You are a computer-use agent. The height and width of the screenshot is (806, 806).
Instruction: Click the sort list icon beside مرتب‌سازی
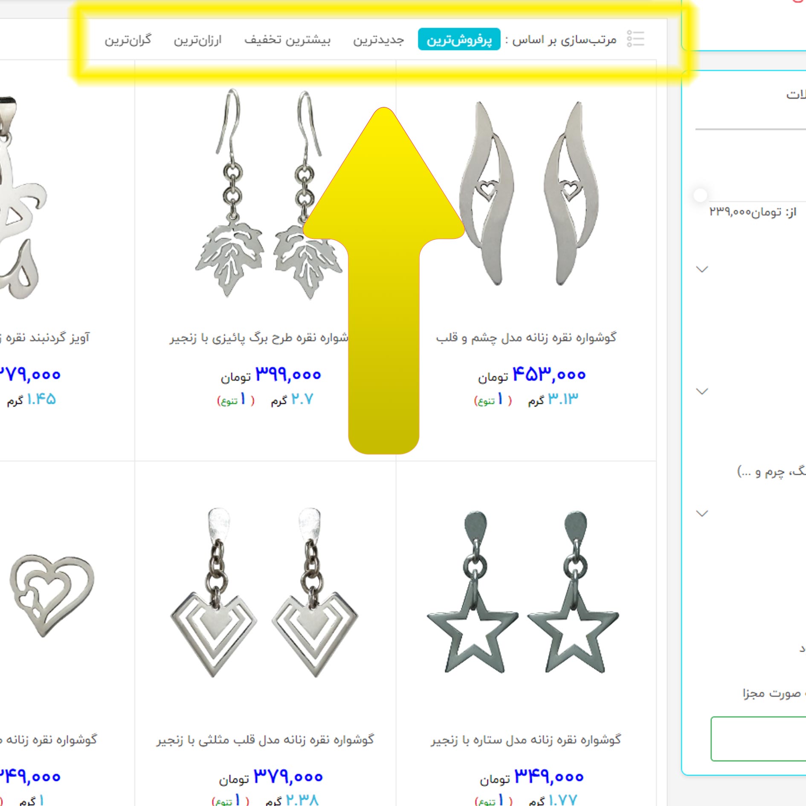(635, 39)
